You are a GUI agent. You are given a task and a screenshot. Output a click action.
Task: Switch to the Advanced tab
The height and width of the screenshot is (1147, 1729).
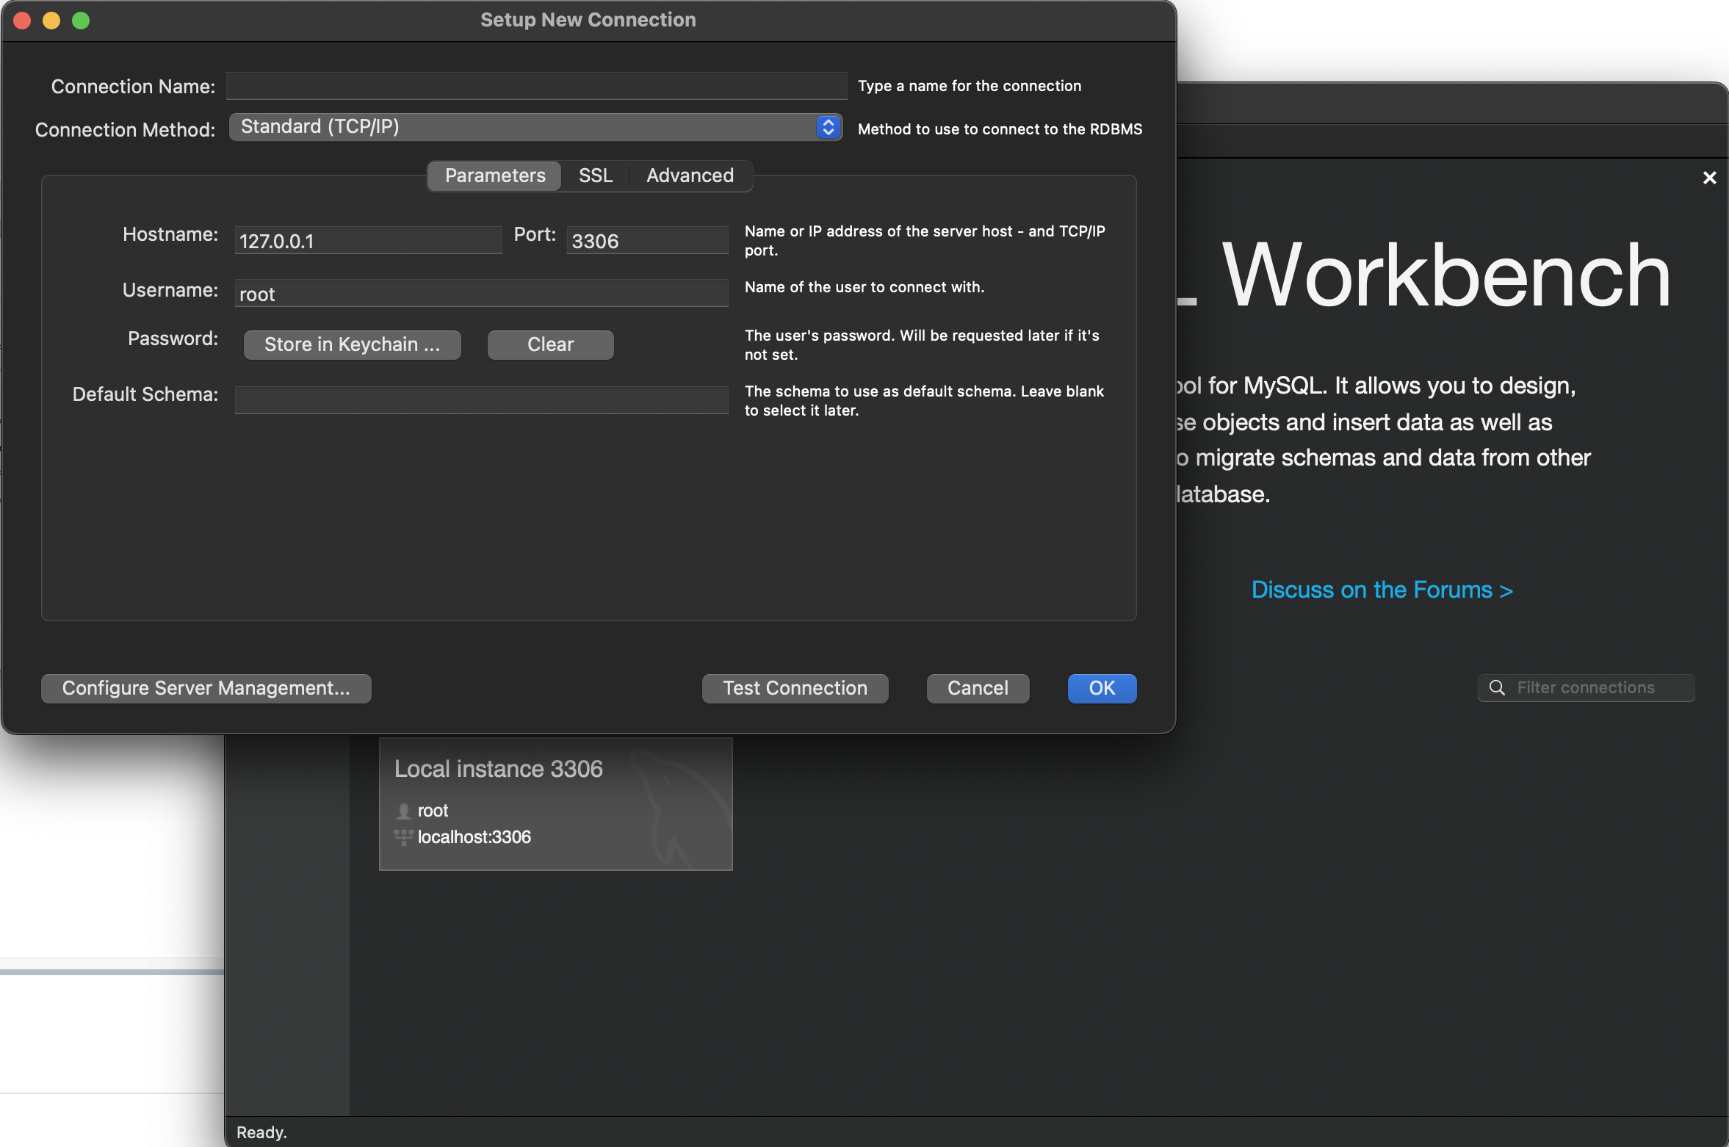(689, 176)
